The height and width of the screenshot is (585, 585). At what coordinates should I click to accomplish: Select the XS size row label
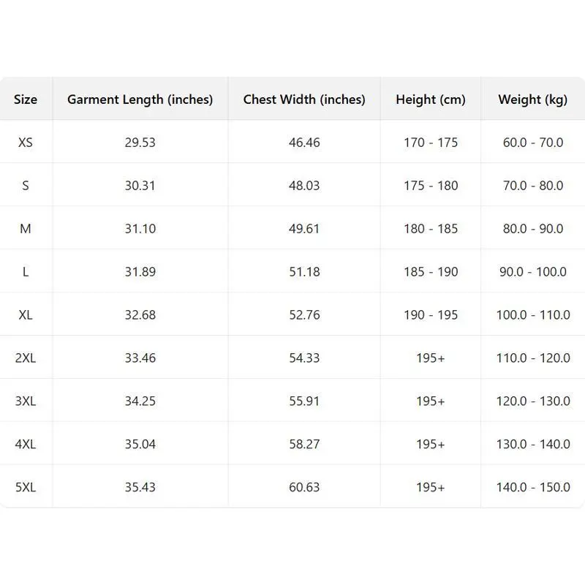26,143
